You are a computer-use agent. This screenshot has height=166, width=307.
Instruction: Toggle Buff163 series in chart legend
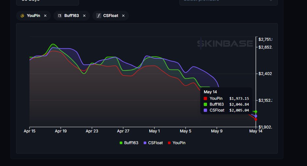click(129, 143)
